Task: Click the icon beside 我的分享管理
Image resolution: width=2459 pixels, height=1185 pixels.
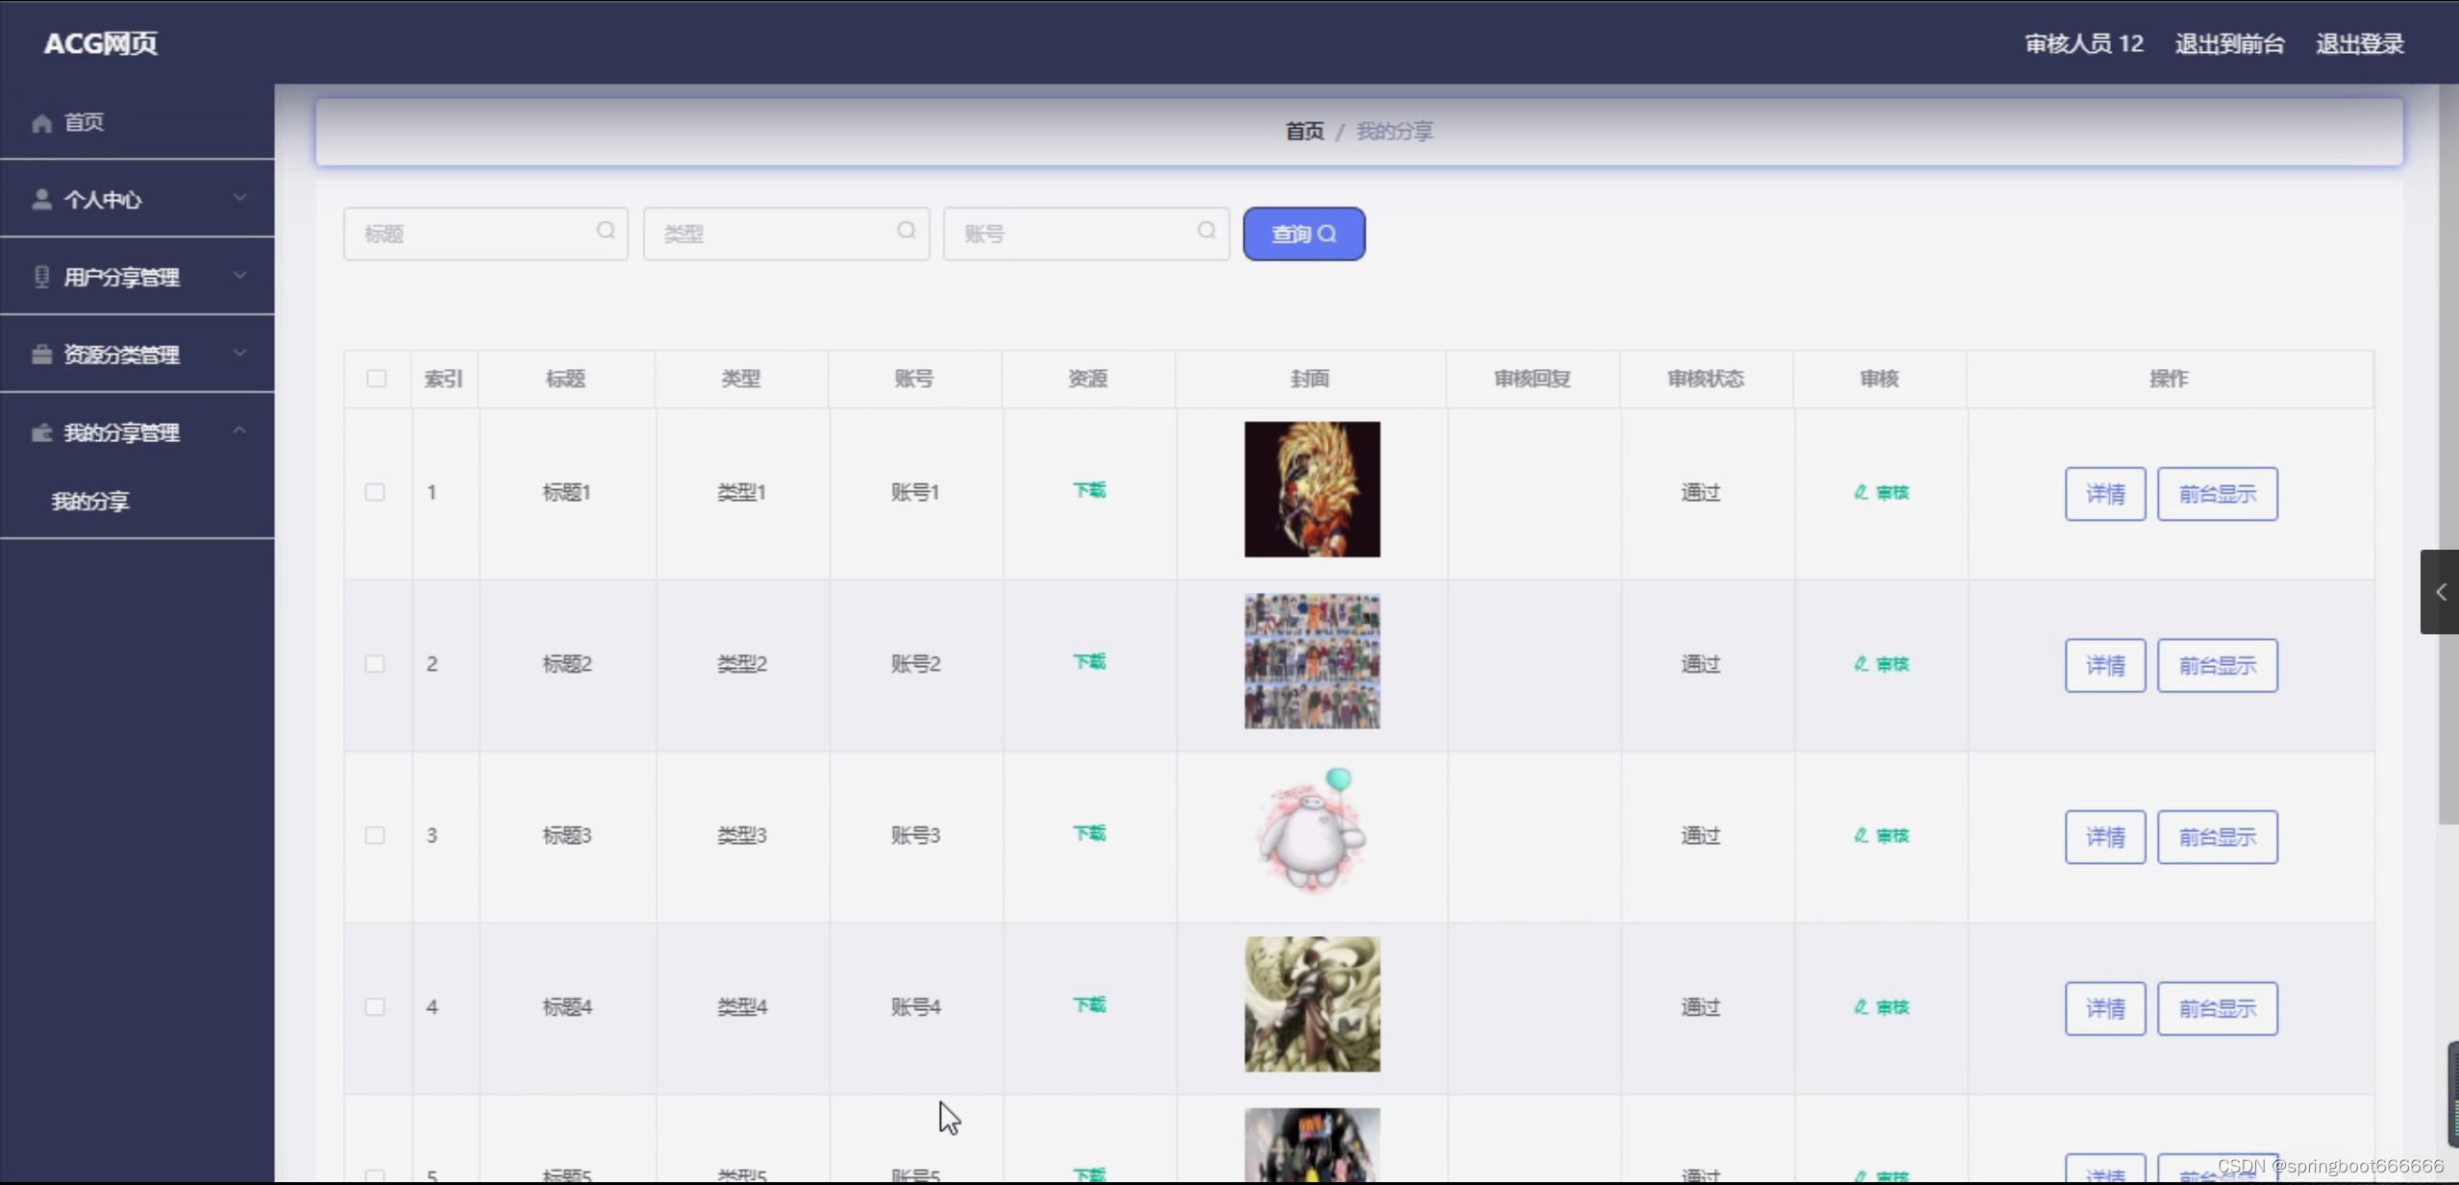Action: pos(41,432)
